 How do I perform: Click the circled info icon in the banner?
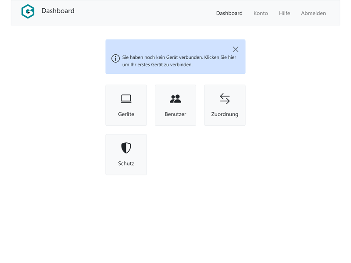click(x=115, y=58)
